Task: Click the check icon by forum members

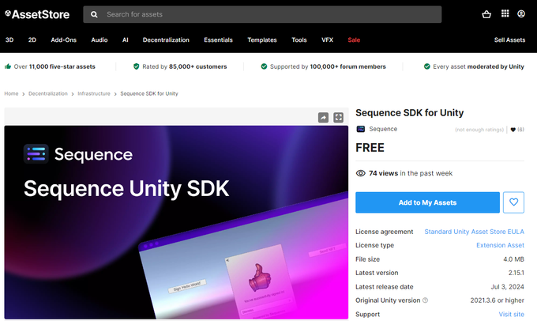Action: (264, 66)
